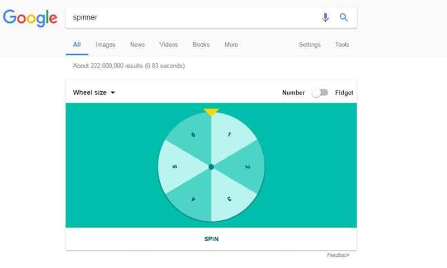Click the blue search magnifier icon

344,18
